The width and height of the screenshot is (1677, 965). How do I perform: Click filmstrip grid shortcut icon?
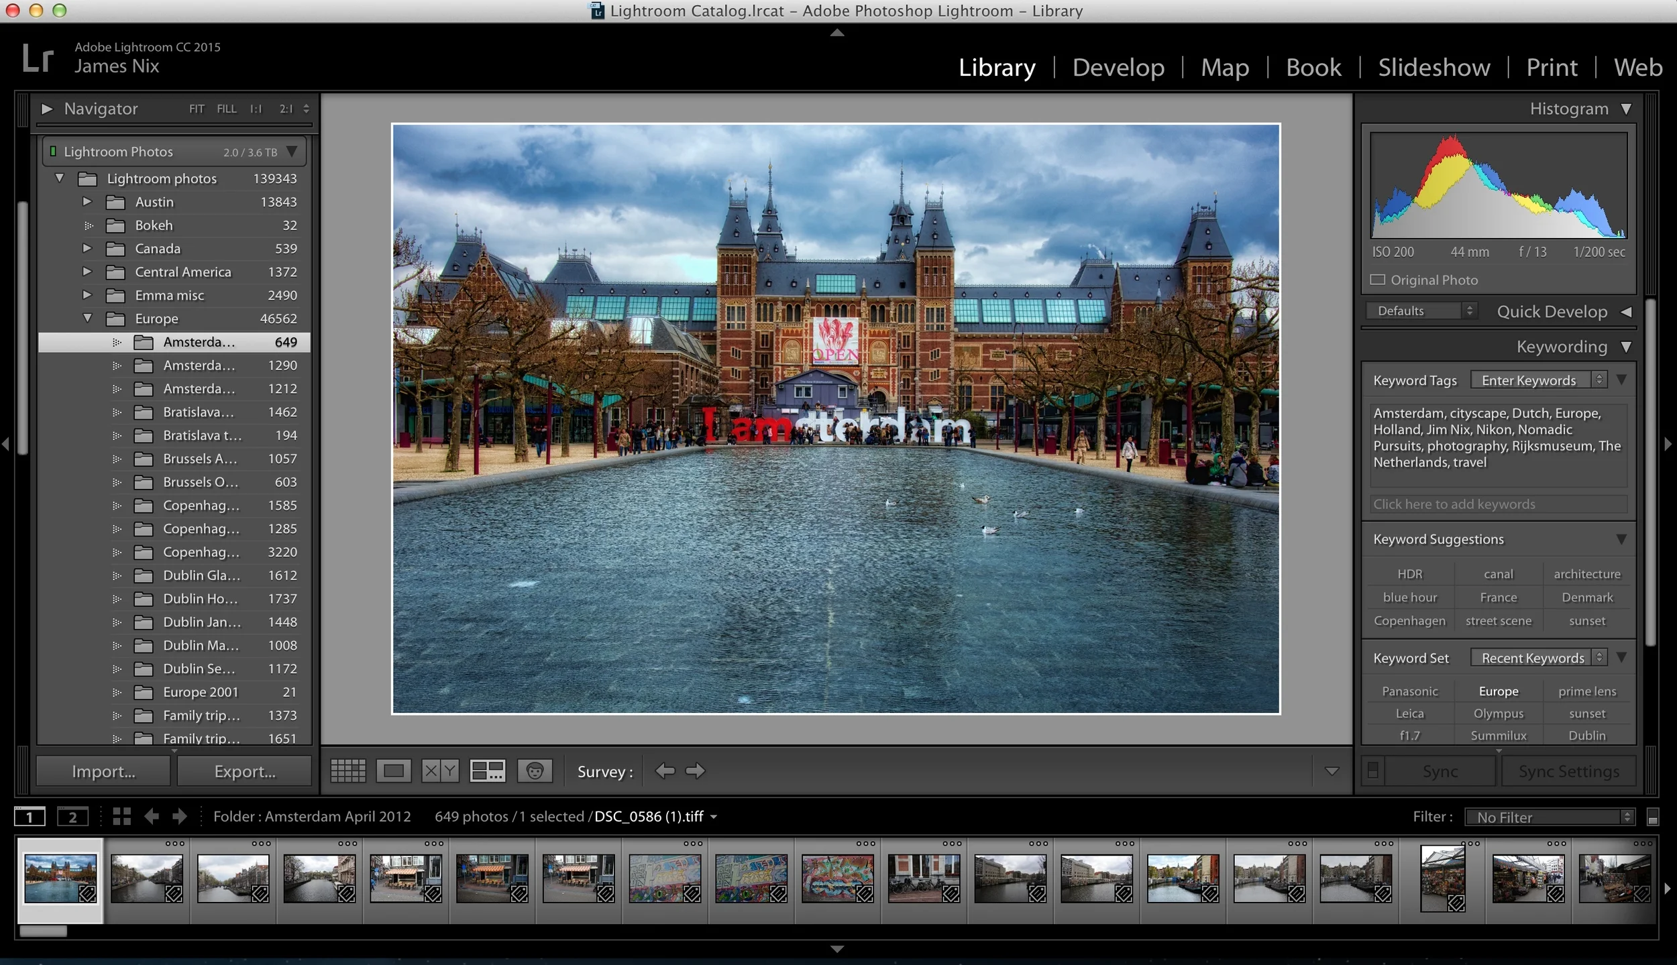click(121, 816)
